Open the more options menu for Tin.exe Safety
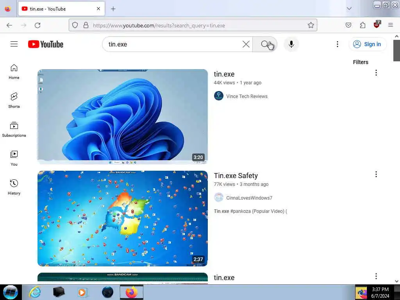Image resolution: width=400 pixels, height=300 pixels. [376, 174]
